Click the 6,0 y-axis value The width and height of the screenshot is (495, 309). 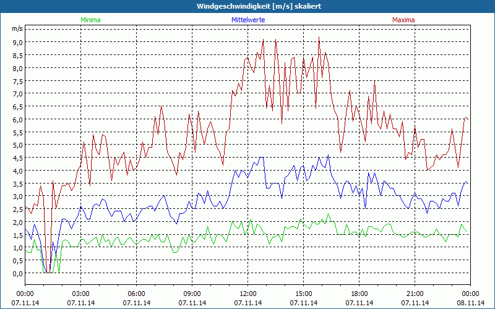pyautogui.click(x=18, y=119)
